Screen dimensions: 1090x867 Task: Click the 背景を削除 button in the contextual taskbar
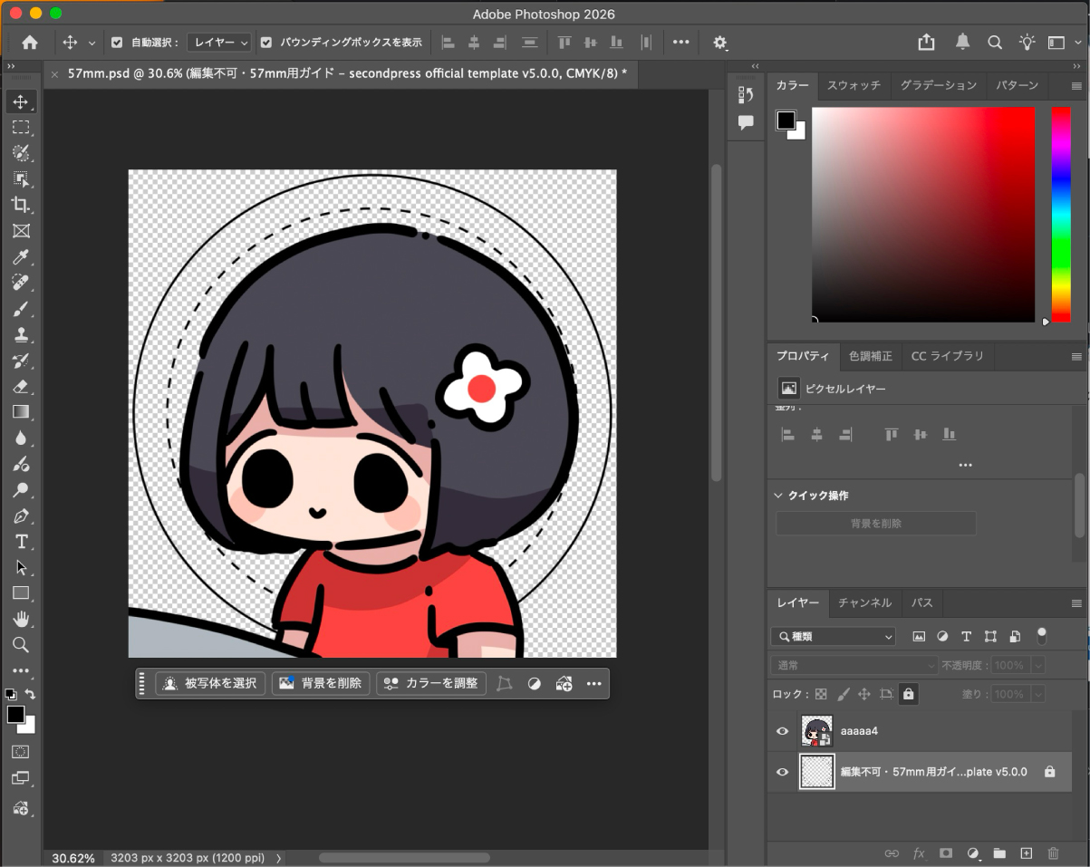coord(321,683)
